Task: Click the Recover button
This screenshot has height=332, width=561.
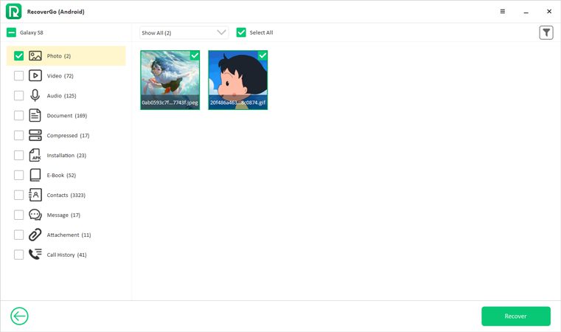Action: pos(515,316)
